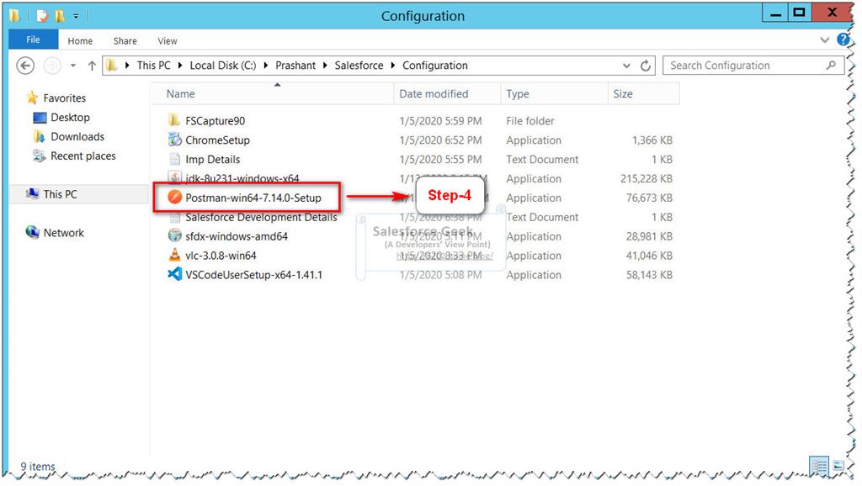
Task: Switch to large thumbnails view in status bar
Action: click(837, 467)
